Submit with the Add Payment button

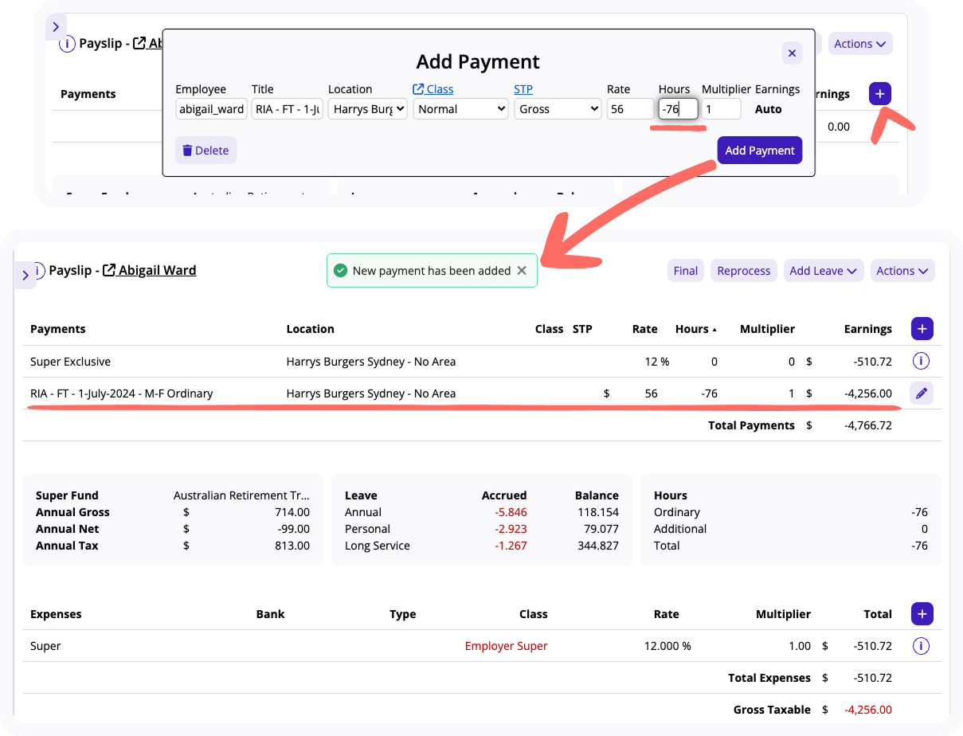coord(759,151)
